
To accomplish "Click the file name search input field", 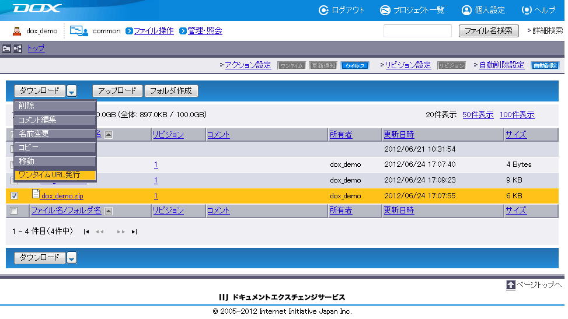I will point(417,31).
